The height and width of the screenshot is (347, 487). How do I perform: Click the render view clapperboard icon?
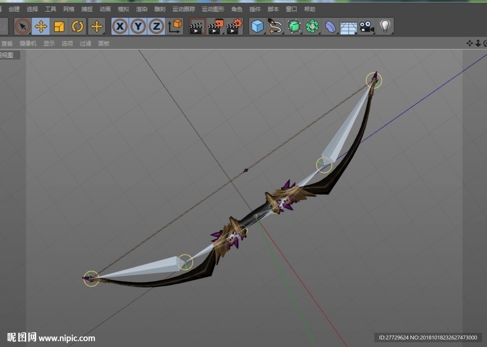tap(197, 27)
